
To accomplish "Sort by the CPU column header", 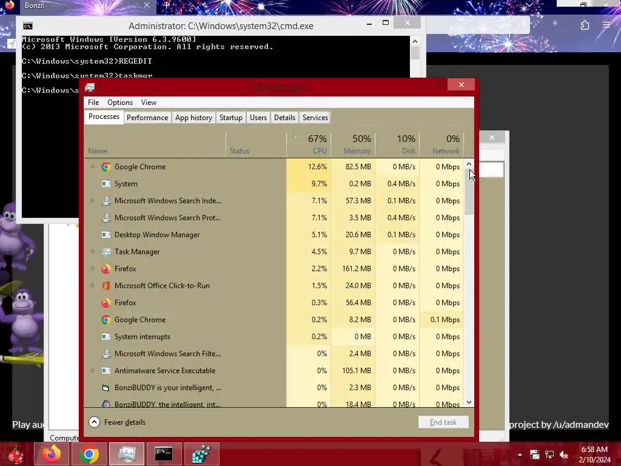I will [309, 144].
